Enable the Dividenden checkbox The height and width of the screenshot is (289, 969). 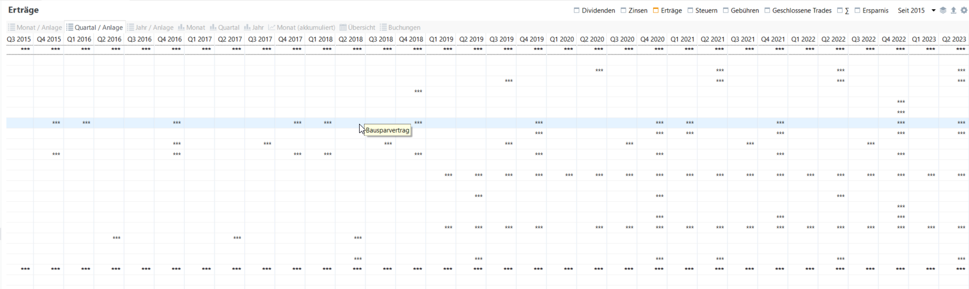pos(577,10)
